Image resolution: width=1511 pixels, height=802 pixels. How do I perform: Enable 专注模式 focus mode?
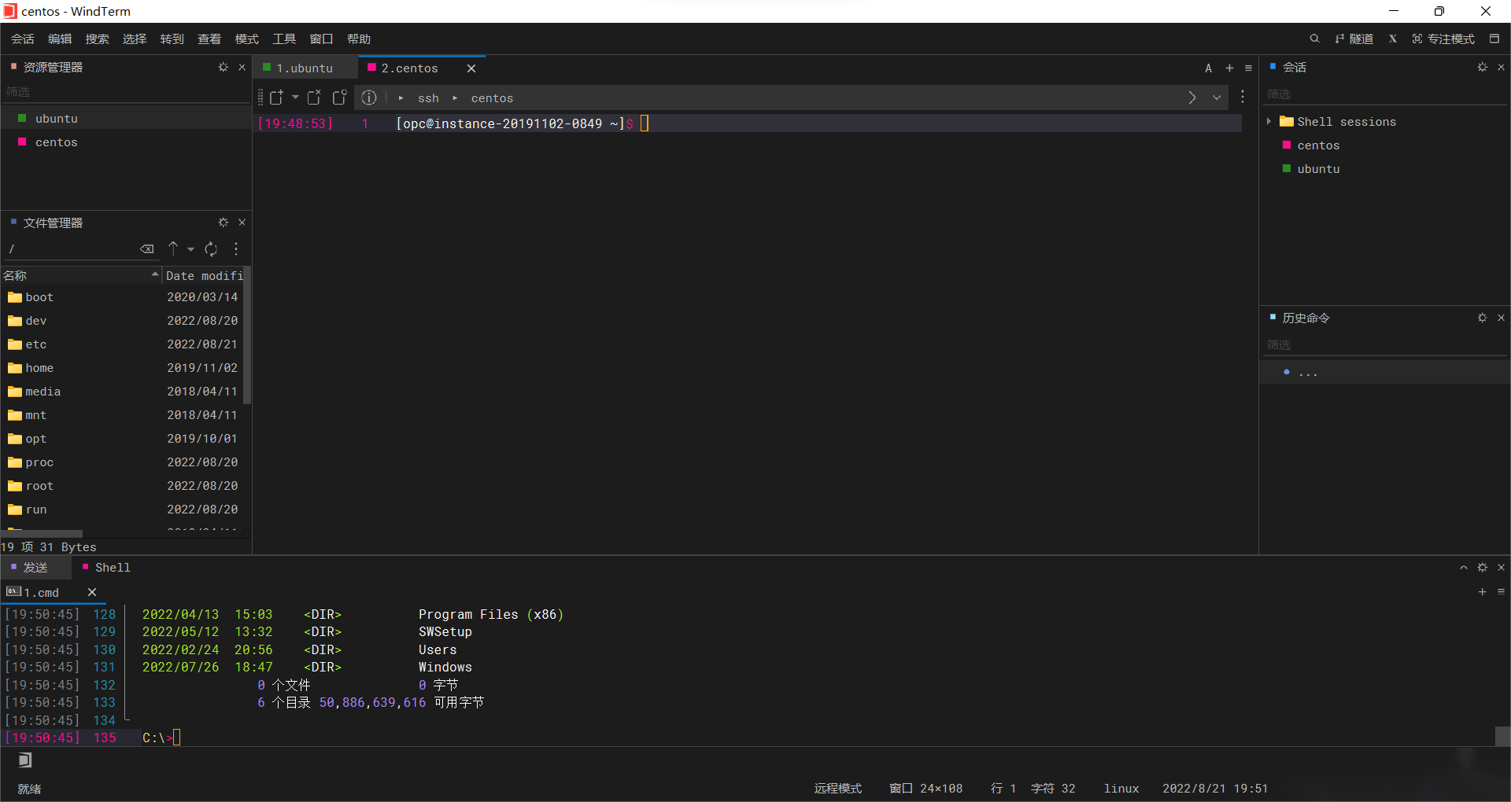point(1443,39)
